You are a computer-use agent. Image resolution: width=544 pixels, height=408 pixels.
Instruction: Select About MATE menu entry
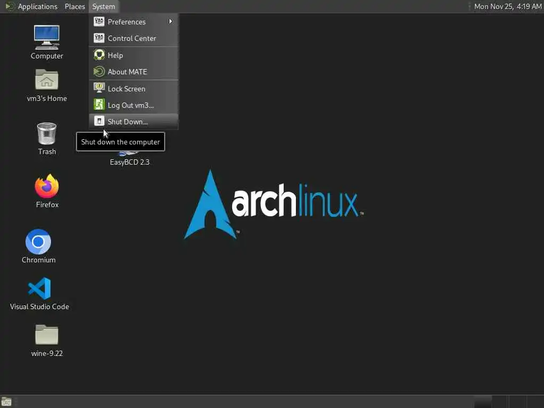click(133, 72)
